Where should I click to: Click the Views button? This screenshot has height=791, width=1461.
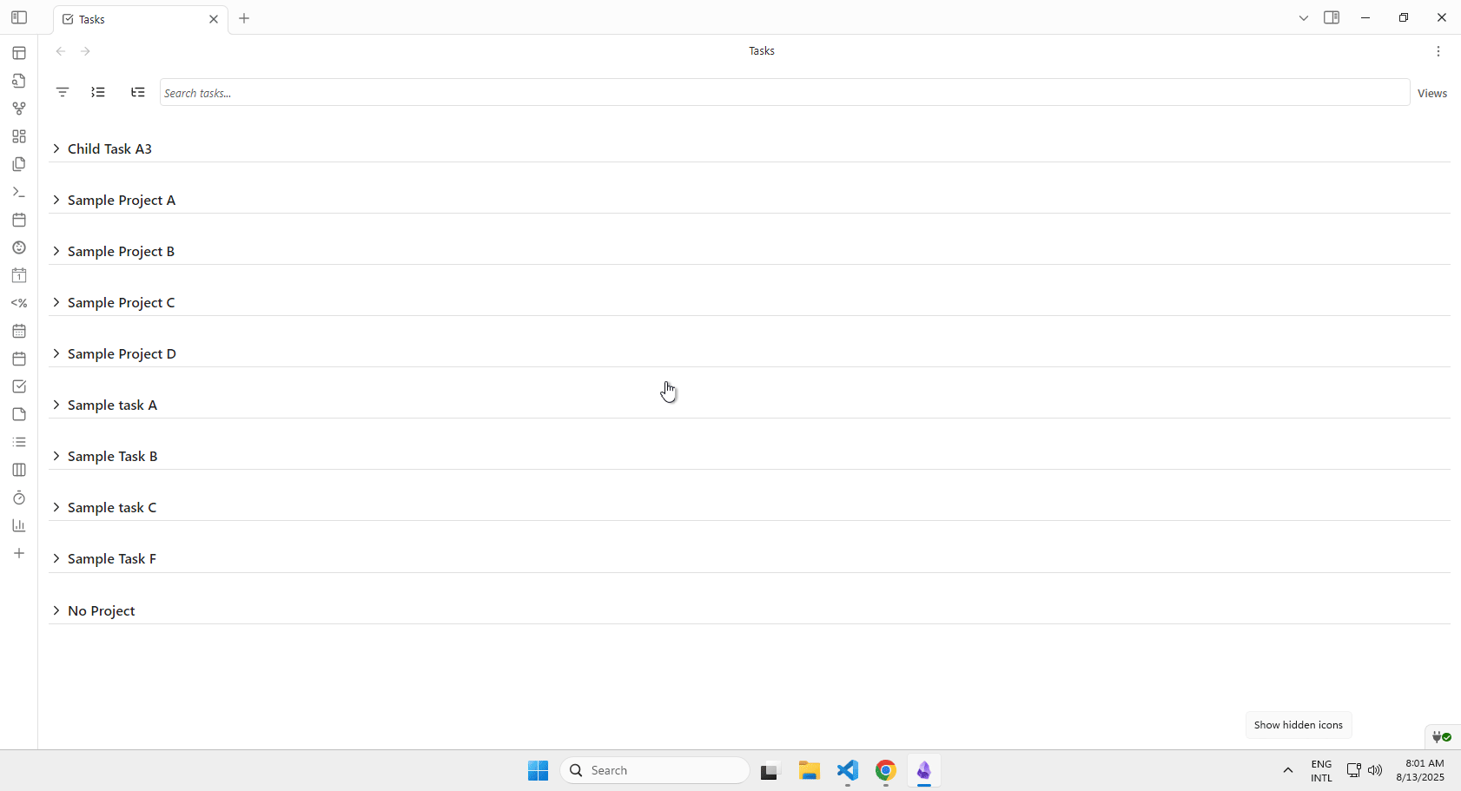click(1431, 93)
